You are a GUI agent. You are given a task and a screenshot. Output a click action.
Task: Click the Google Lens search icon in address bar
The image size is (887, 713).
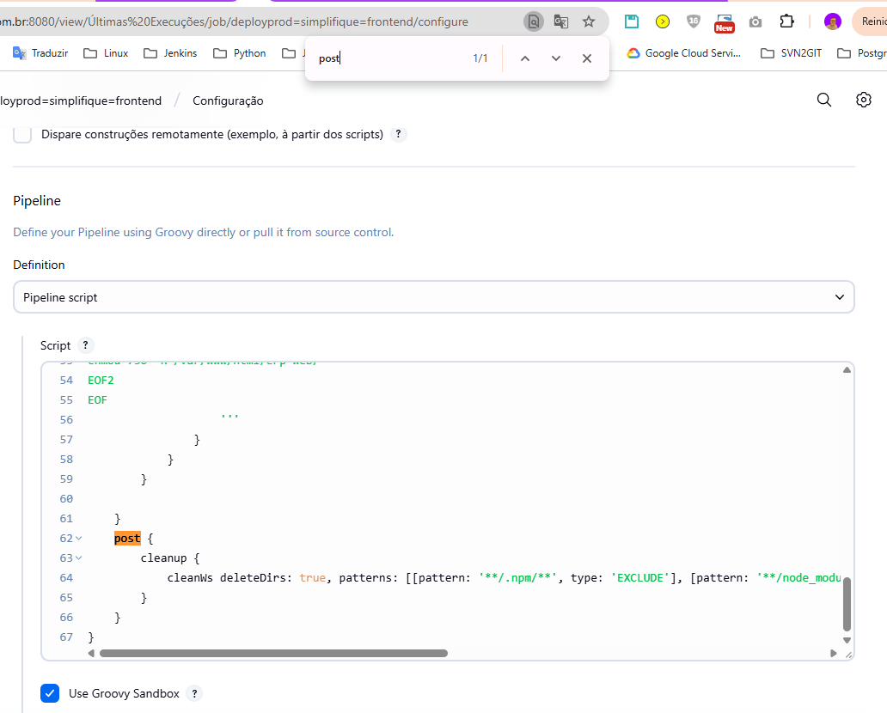[533, 22]
